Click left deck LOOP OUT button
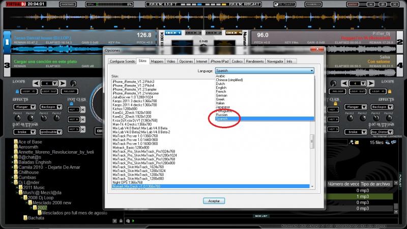 click(x=49, y=92)
